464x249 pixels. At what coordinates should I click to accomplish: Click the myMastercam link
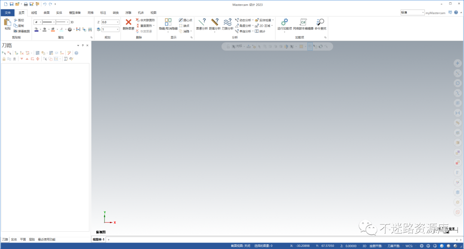(435, 13)
